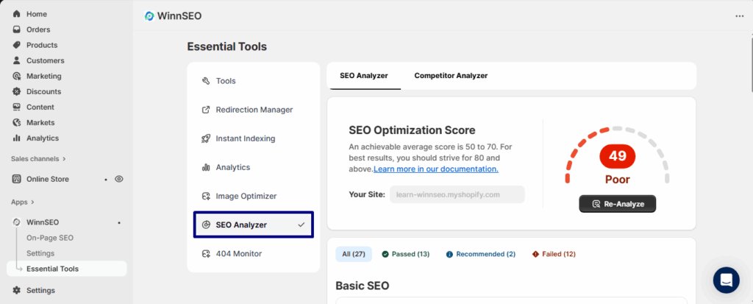Open the chat support bubble
753x304 pixels.
(726, 280)
